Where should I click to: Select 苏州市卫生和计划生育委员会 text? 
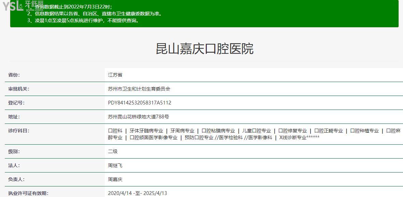pyautogui.click(x=139, y=89)
